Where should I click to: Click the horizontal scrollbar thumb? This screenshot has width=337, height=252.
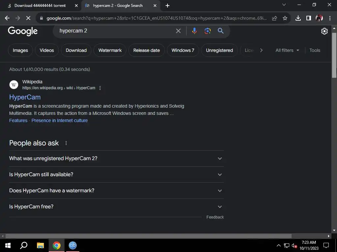148,236
